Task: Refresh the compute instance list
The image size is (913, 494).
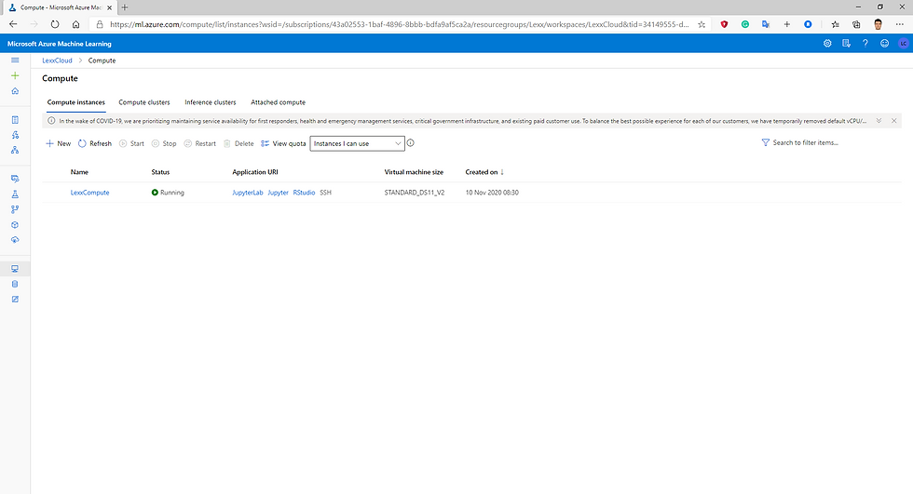Action: click(x=95, y=143)
